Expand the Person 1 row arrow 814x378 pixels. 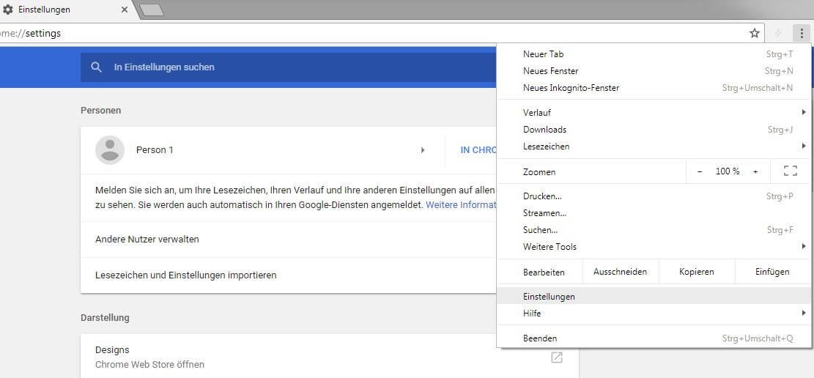pos(423,150)
